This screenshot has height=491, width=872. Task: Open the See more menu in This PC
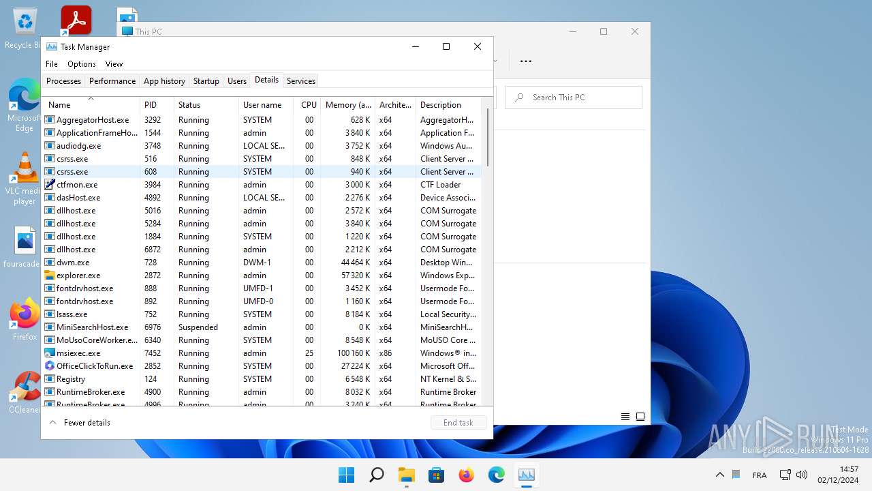526,61
